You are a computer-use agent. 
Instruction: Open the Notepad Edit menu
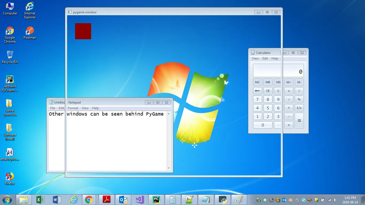tap(61, 108)
